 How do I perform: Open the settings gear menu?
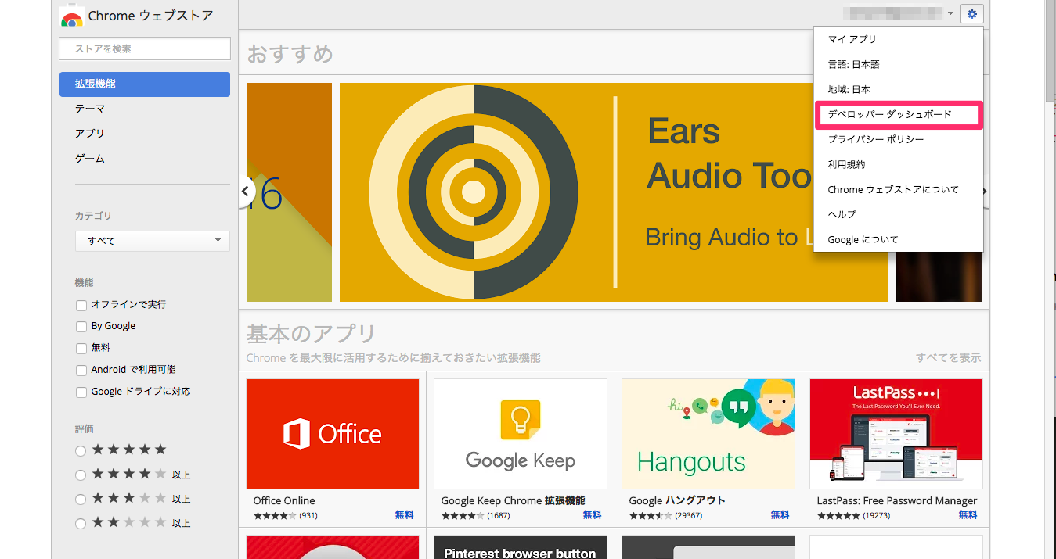pyautogui.click(x=972, y=13)
